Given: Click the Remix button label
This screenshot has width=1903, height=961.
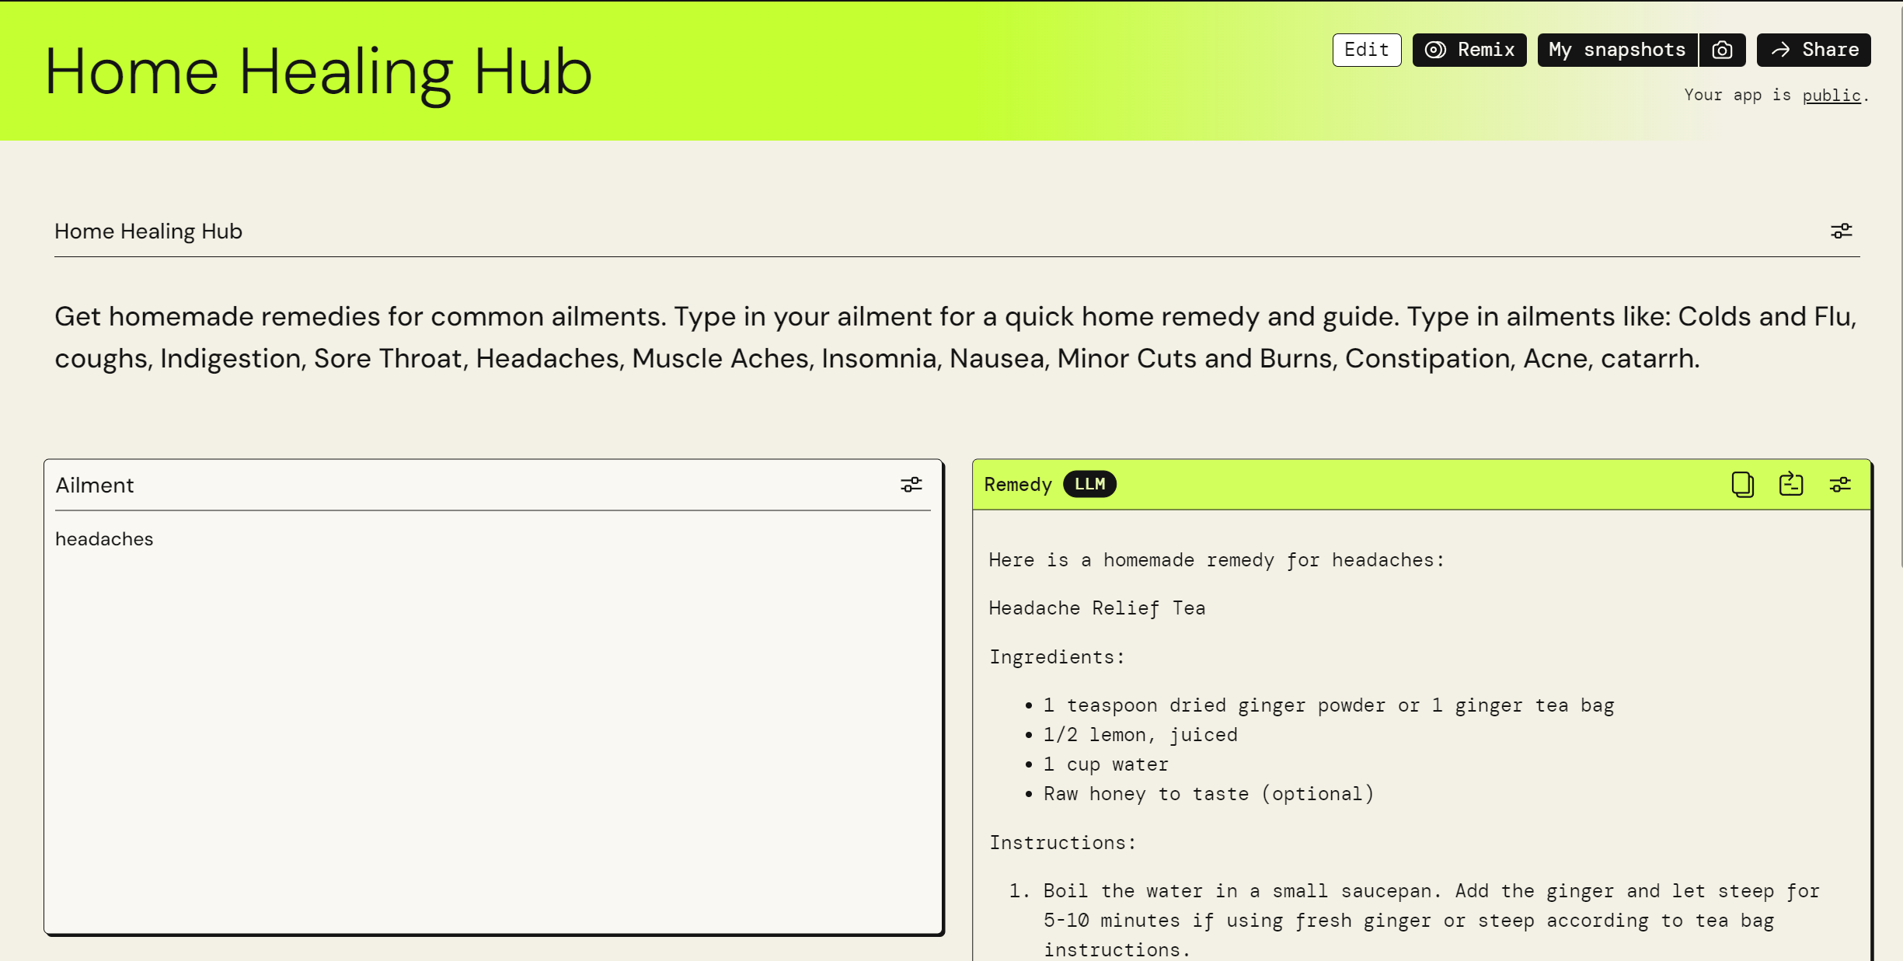Looking at the screenshot, I should tap(1486, 50).
